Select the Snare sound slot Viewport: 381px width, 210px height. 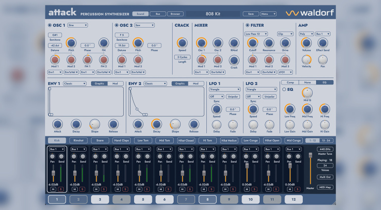click(100, 140)
